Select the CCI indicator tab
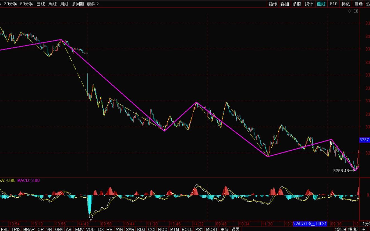Image resolution: width=370 pixels, height=231 pixels. (x=152, y=229)
